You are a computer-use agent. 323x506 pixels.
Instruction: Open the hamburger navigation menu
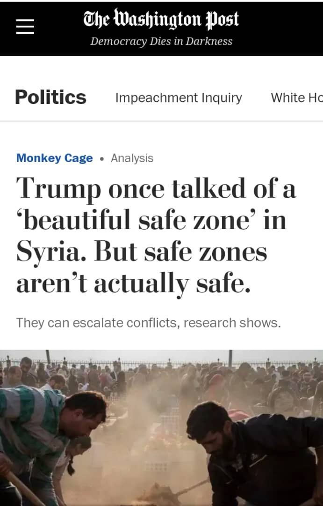(25, 27)
